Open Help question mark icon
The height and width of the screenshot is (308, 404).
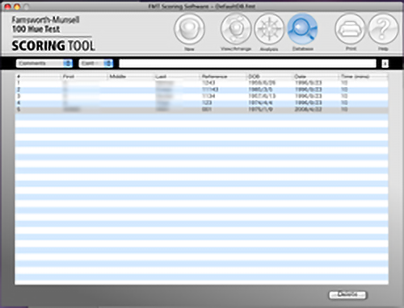click(383, 29)
